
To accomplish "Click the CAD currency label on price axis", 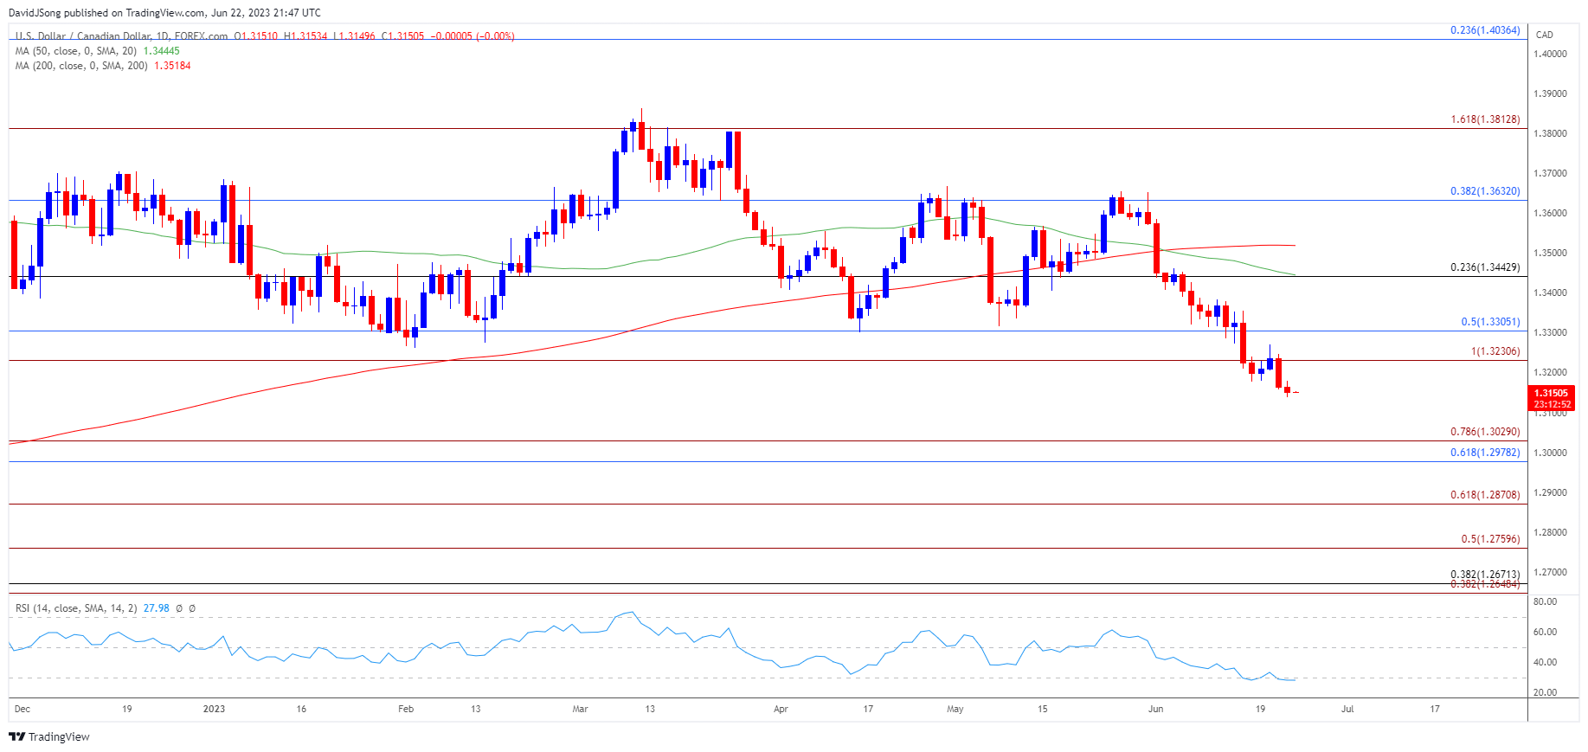I will pos(1544,35).
